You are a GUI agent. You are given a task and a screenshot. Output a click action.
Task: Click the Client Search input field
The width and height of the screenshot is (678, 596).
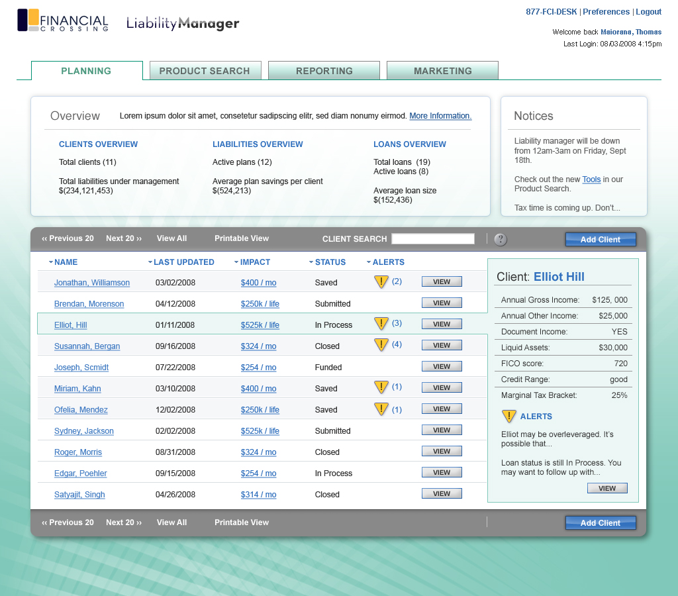click(x=433, y=239)
